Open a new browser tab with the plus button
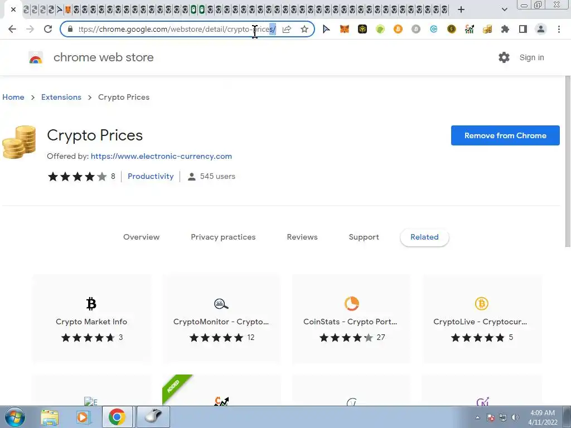The image size is (571, 428). (461, 10)
